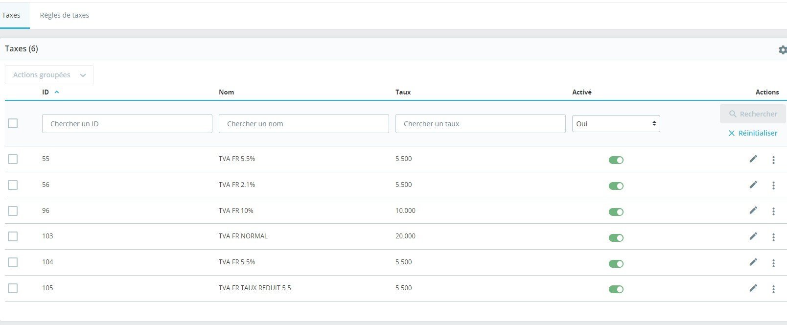Open three-dot menu for tax ID 55
The image size is (787, 325).
click(773, 160)
